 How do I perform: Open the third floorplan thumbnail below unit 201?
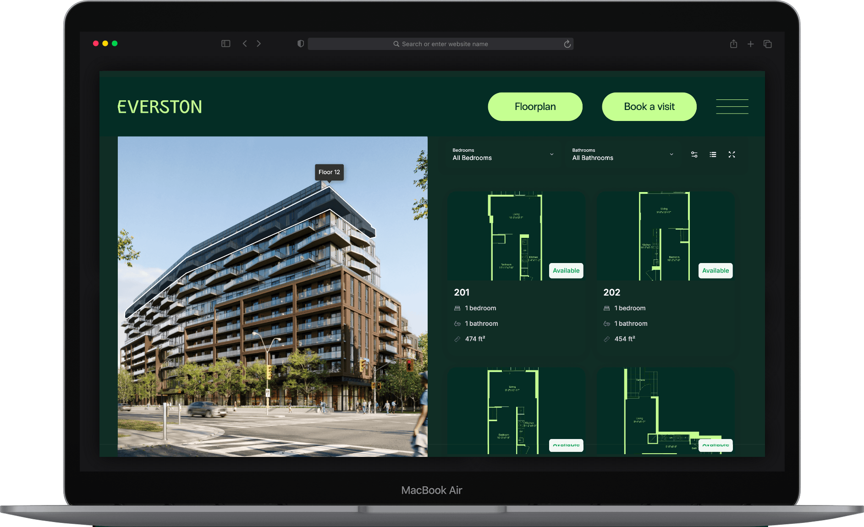point(516,411)
